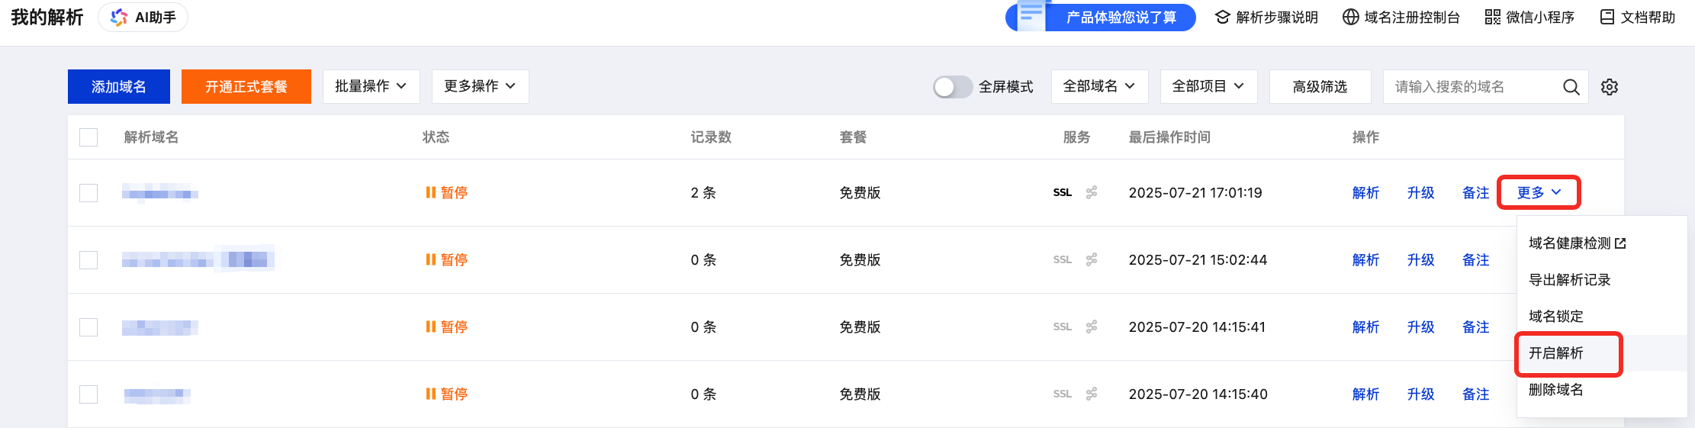Image resolution: width=1695 pixels, height=428 pixels.
Task: Select 删除域名 menu entry
Action: pyautogui.click(x=1556, y=390)
